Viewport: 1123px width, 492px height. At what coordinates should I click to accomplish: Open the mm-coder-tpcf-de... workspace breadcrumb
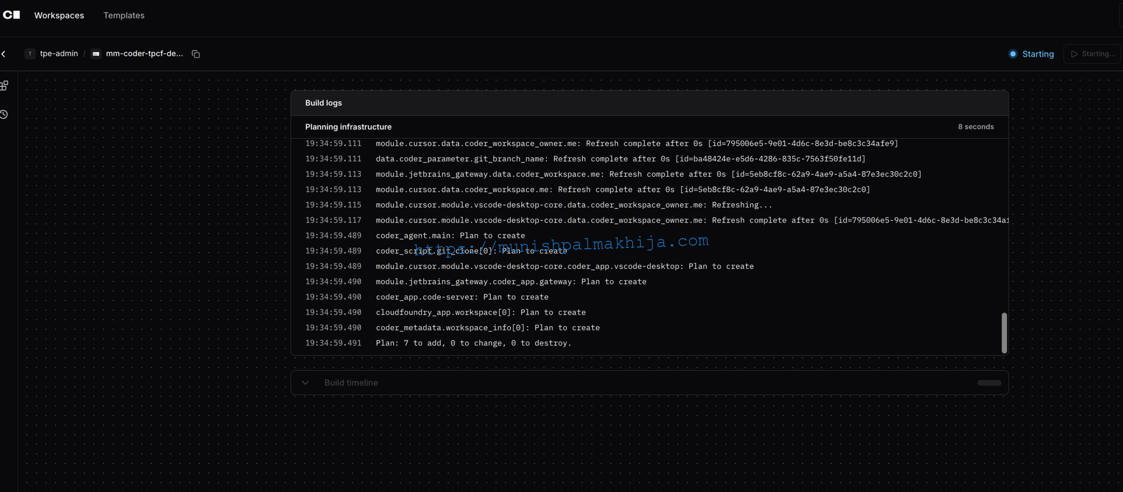point(144,54)
